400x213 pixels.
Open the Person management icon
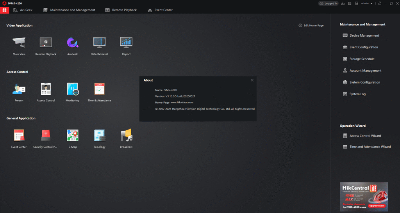click(19, 89)
